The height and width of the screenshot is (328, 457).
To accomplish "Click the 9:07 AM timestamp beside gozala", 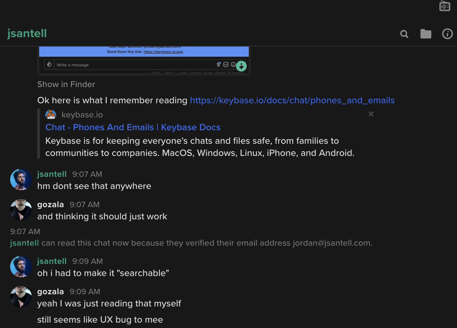I will coord(85,204).
